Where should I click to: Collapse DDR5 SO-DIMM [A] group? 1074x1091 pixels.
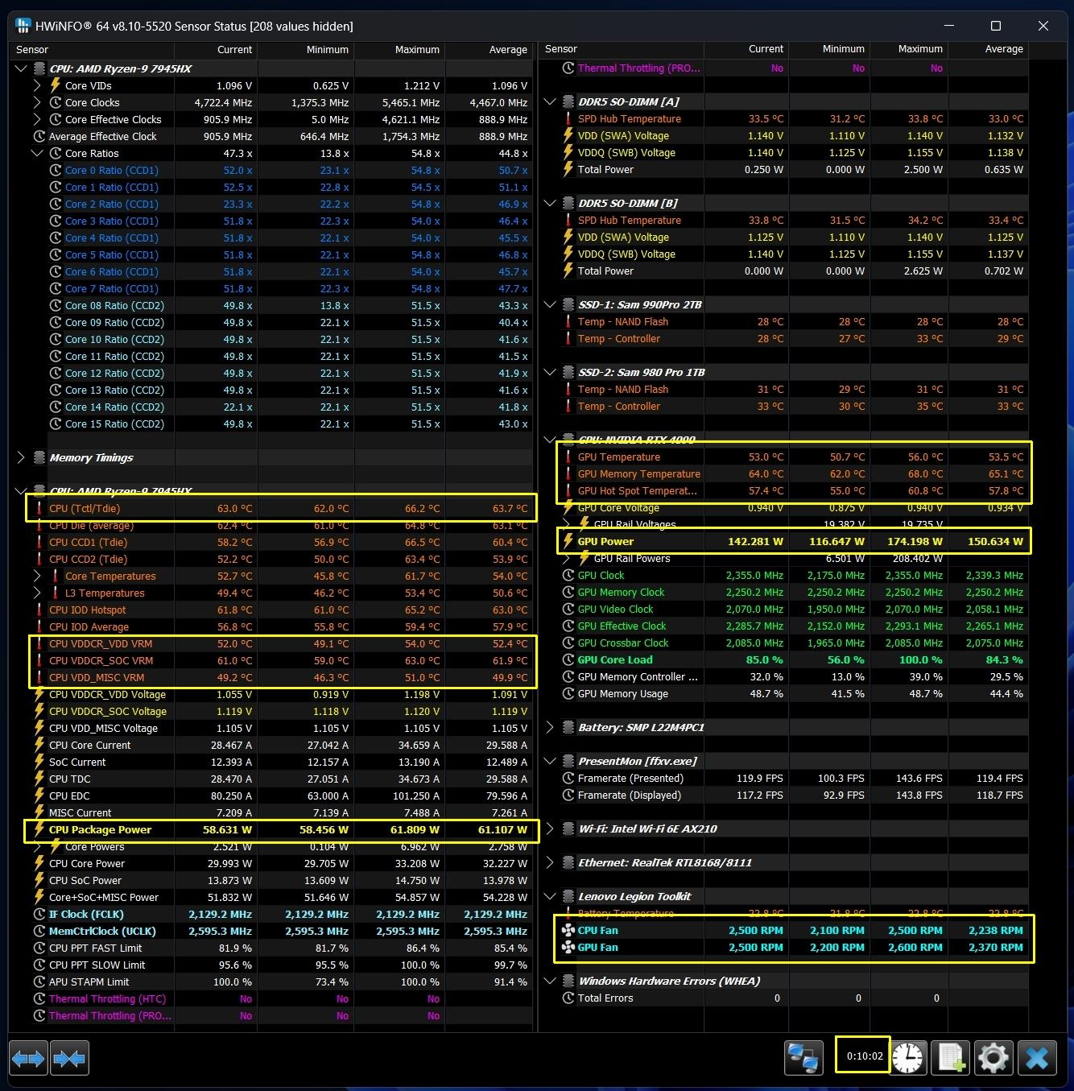coord(550,101)
